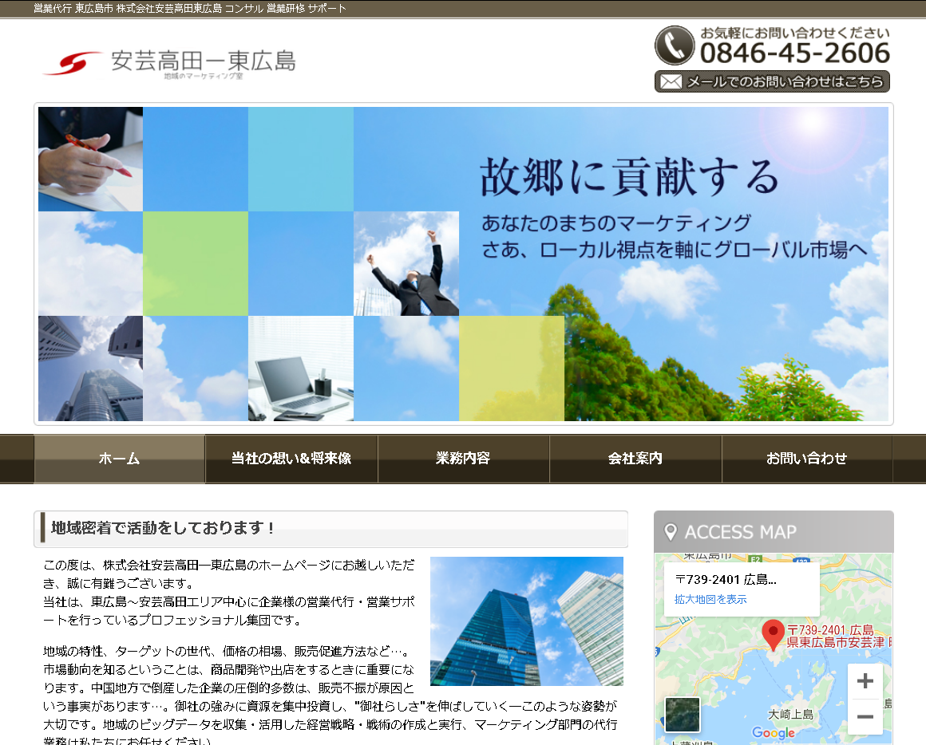
Task: Click the skyscraper photo beside the intro text
Action: point(526,621)
